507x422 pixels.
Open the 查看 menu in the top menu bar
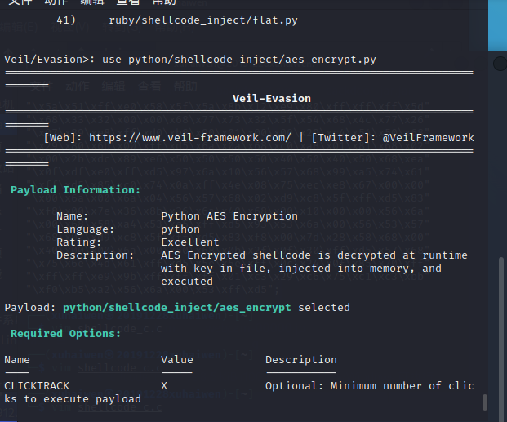point(127,2)
